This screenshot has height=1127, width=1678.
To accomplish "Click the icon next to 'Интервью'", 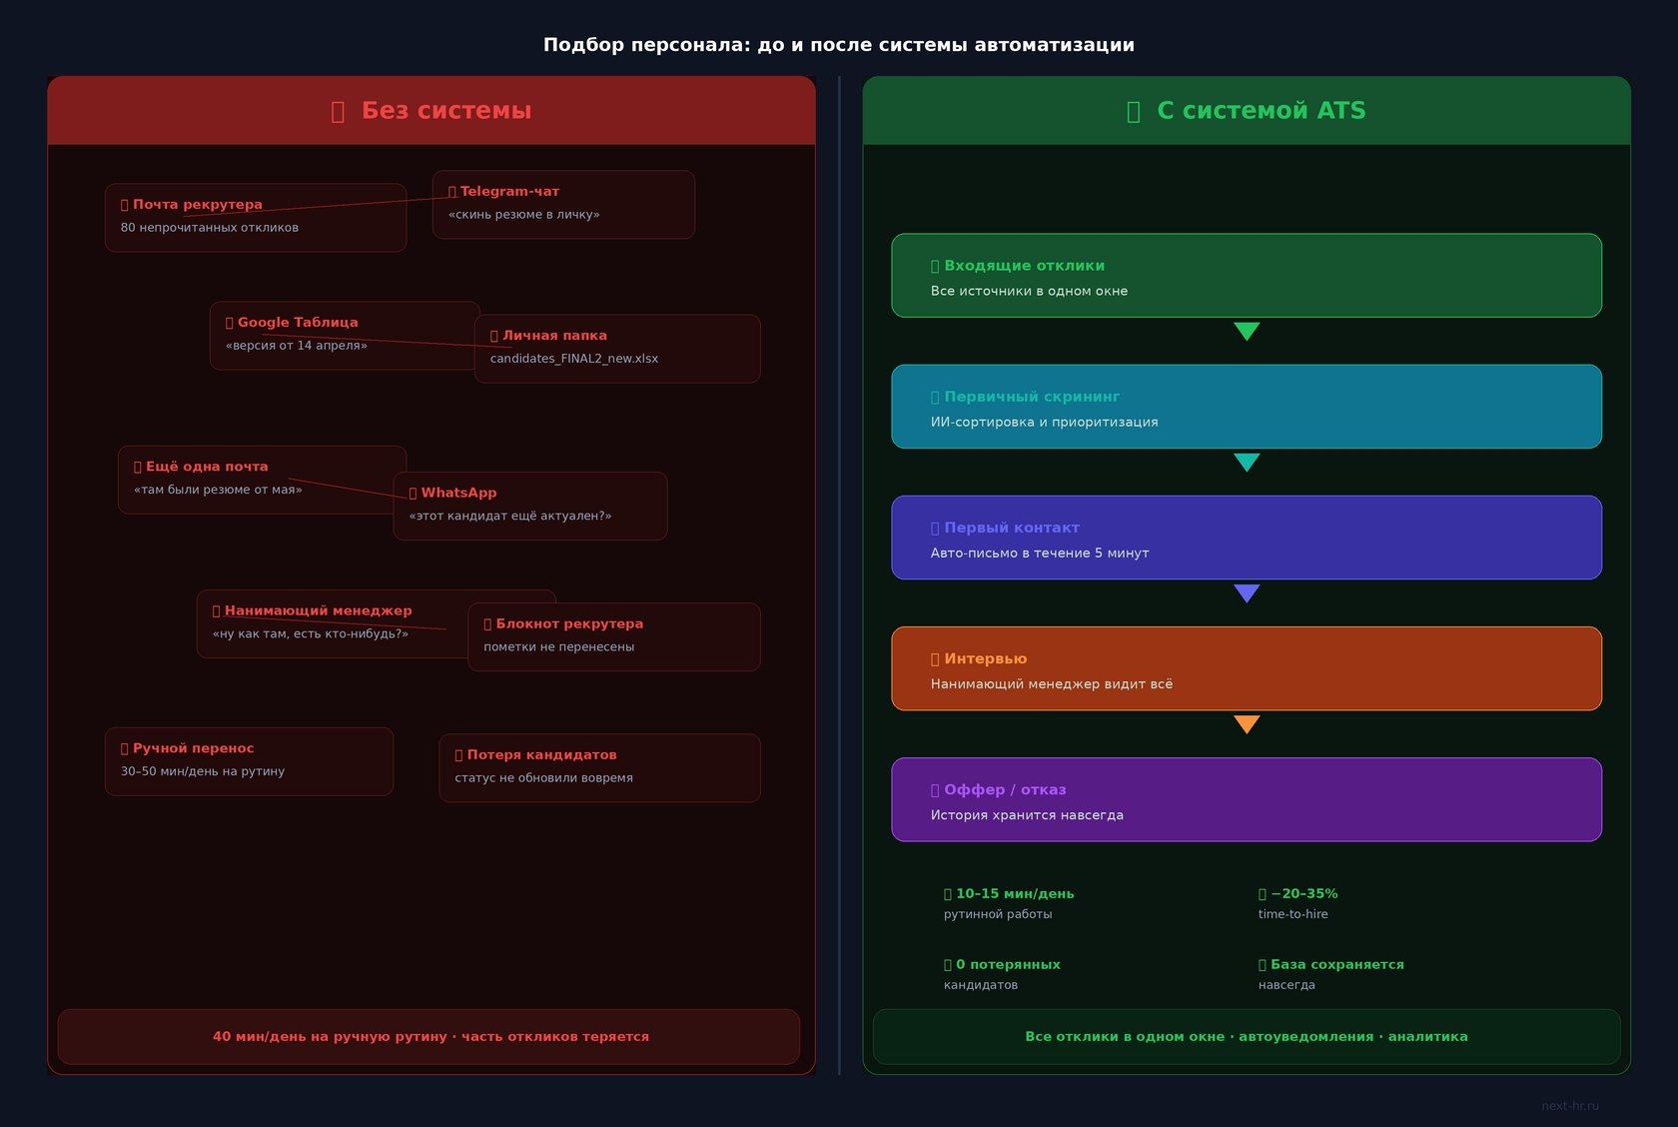I will 935,659.
